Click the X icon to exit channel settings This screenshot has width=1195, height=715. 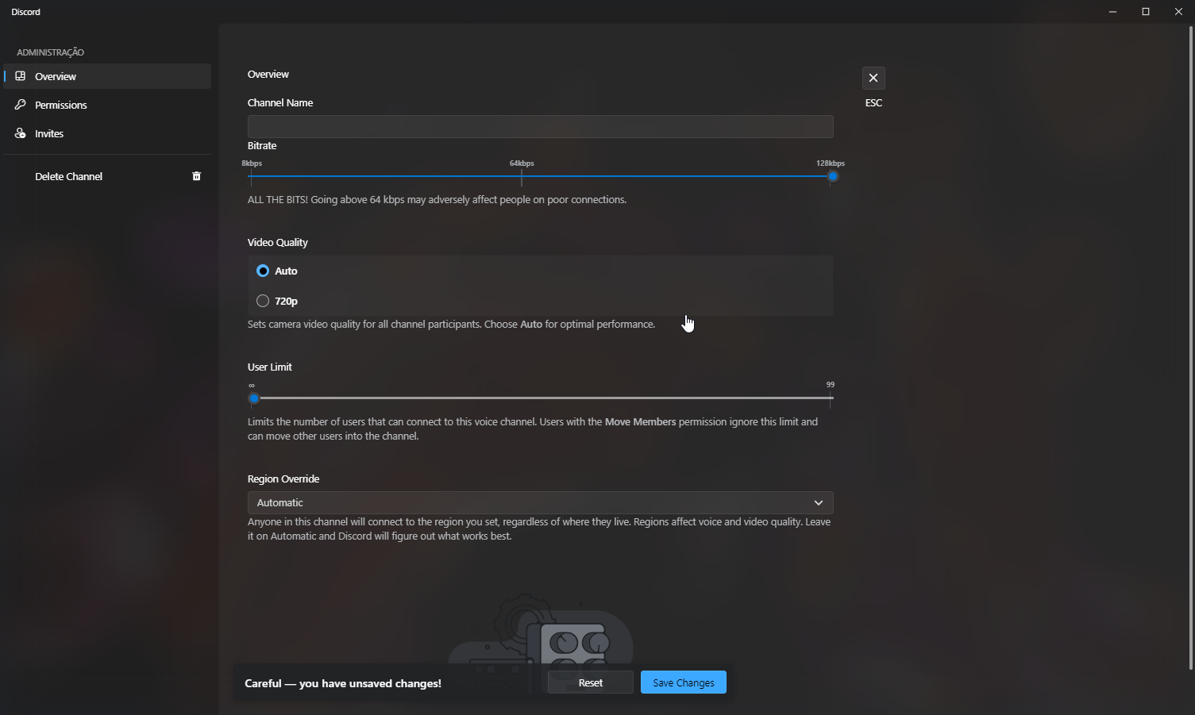pyautogui.click(x=873, y=78)
